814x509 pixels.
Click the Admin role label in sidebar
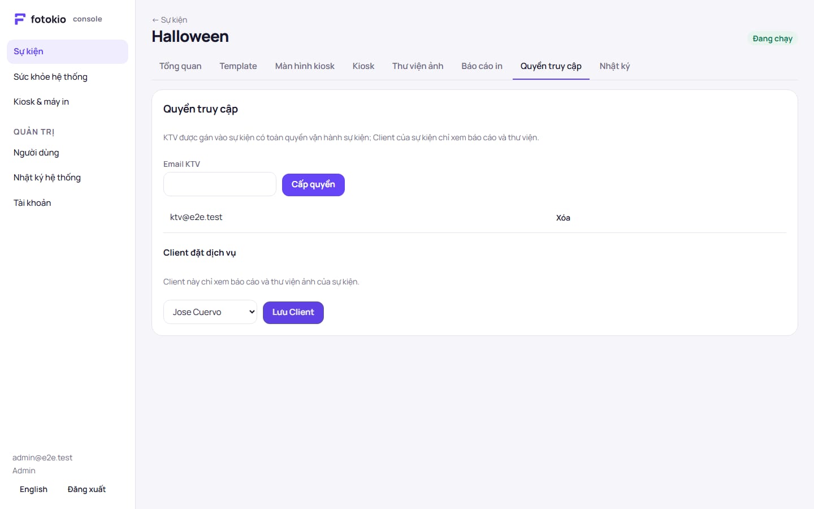click(24, 471)
